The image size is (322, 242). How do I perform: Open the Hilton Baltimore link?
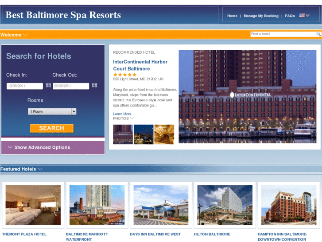212,234
